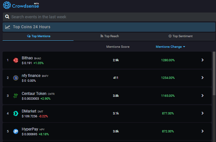Click the HyperPay coin logo
216x142 pixels.
click(x=16, y=131)
